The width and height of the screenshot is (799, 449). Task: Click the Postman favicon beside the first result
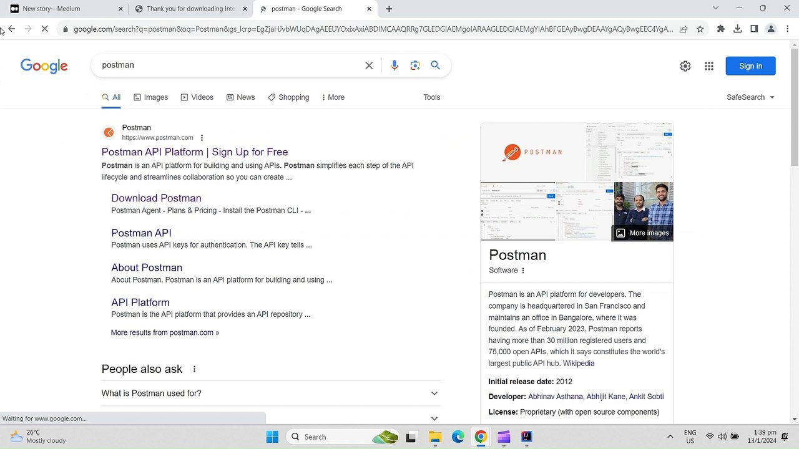click(x=109, y=132)
